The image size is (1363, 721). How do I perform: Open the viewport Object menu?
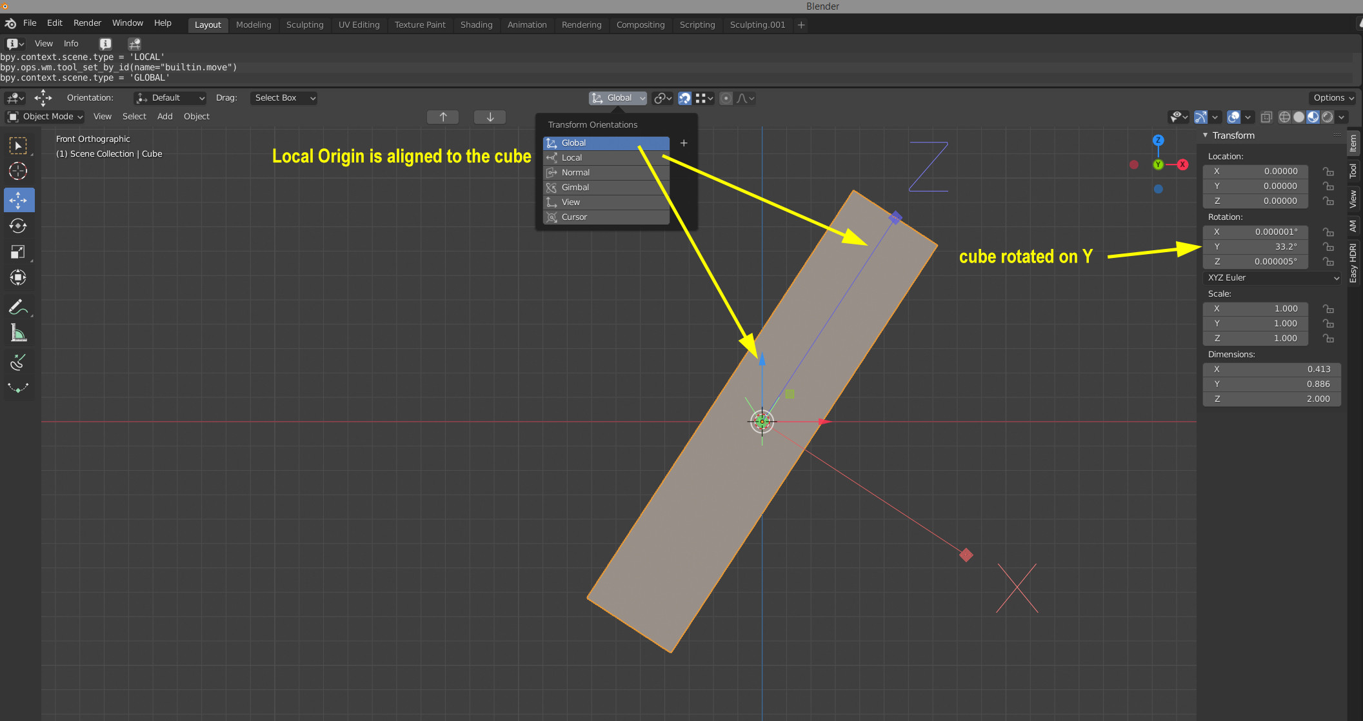tap(197, 117)
